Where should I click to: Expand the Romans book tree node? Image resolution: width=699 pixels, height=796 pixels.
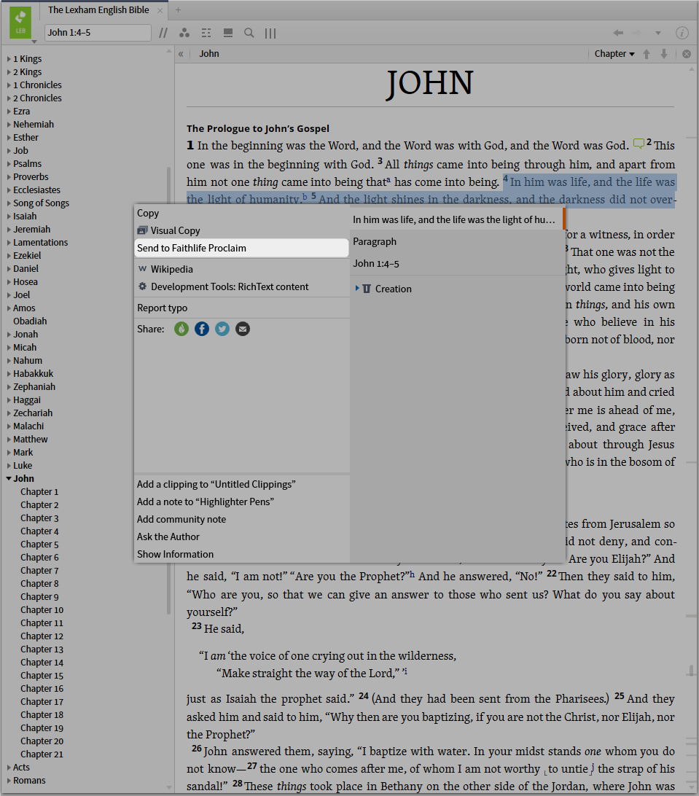pos(9,781)
